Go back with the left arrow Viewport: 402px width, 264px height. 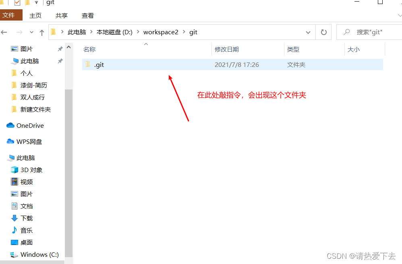coord(4,32)
